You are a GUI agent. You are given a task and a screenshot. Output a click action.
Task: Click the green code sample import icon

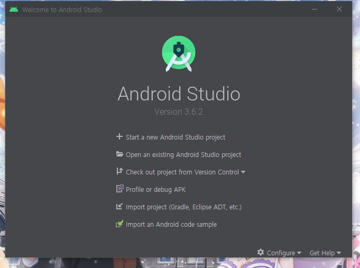(x=119, y=224)
